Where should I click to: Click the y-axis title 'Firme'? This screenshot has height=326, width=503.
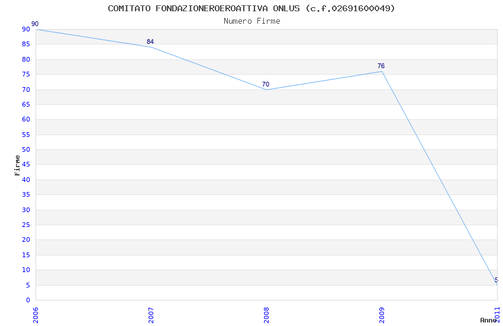[17, 165]
